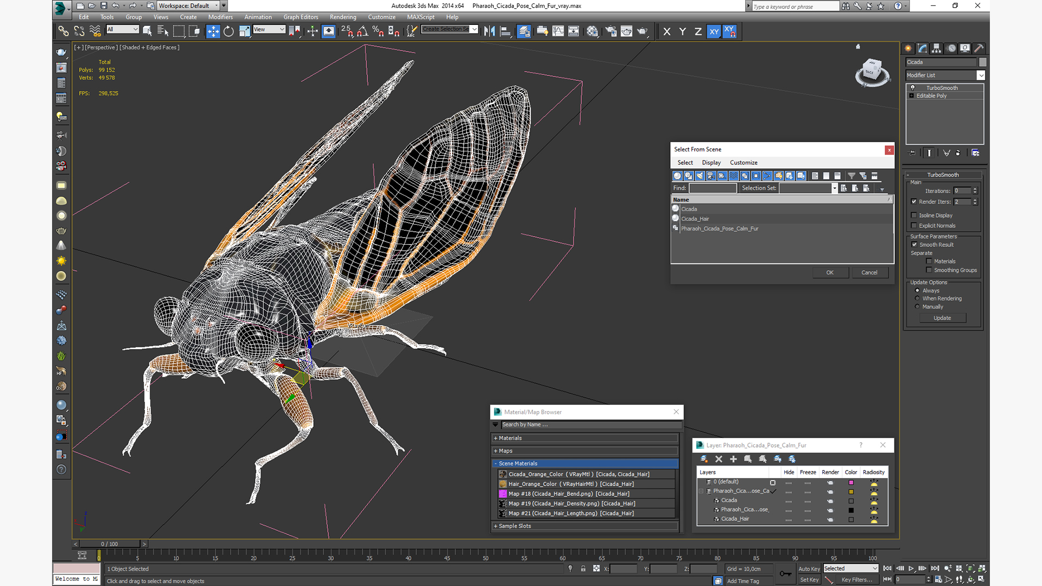Viewport: 1042px width, 586px height.
Task: Open the Hierarchy command panel tab
Action: (936, 48)
